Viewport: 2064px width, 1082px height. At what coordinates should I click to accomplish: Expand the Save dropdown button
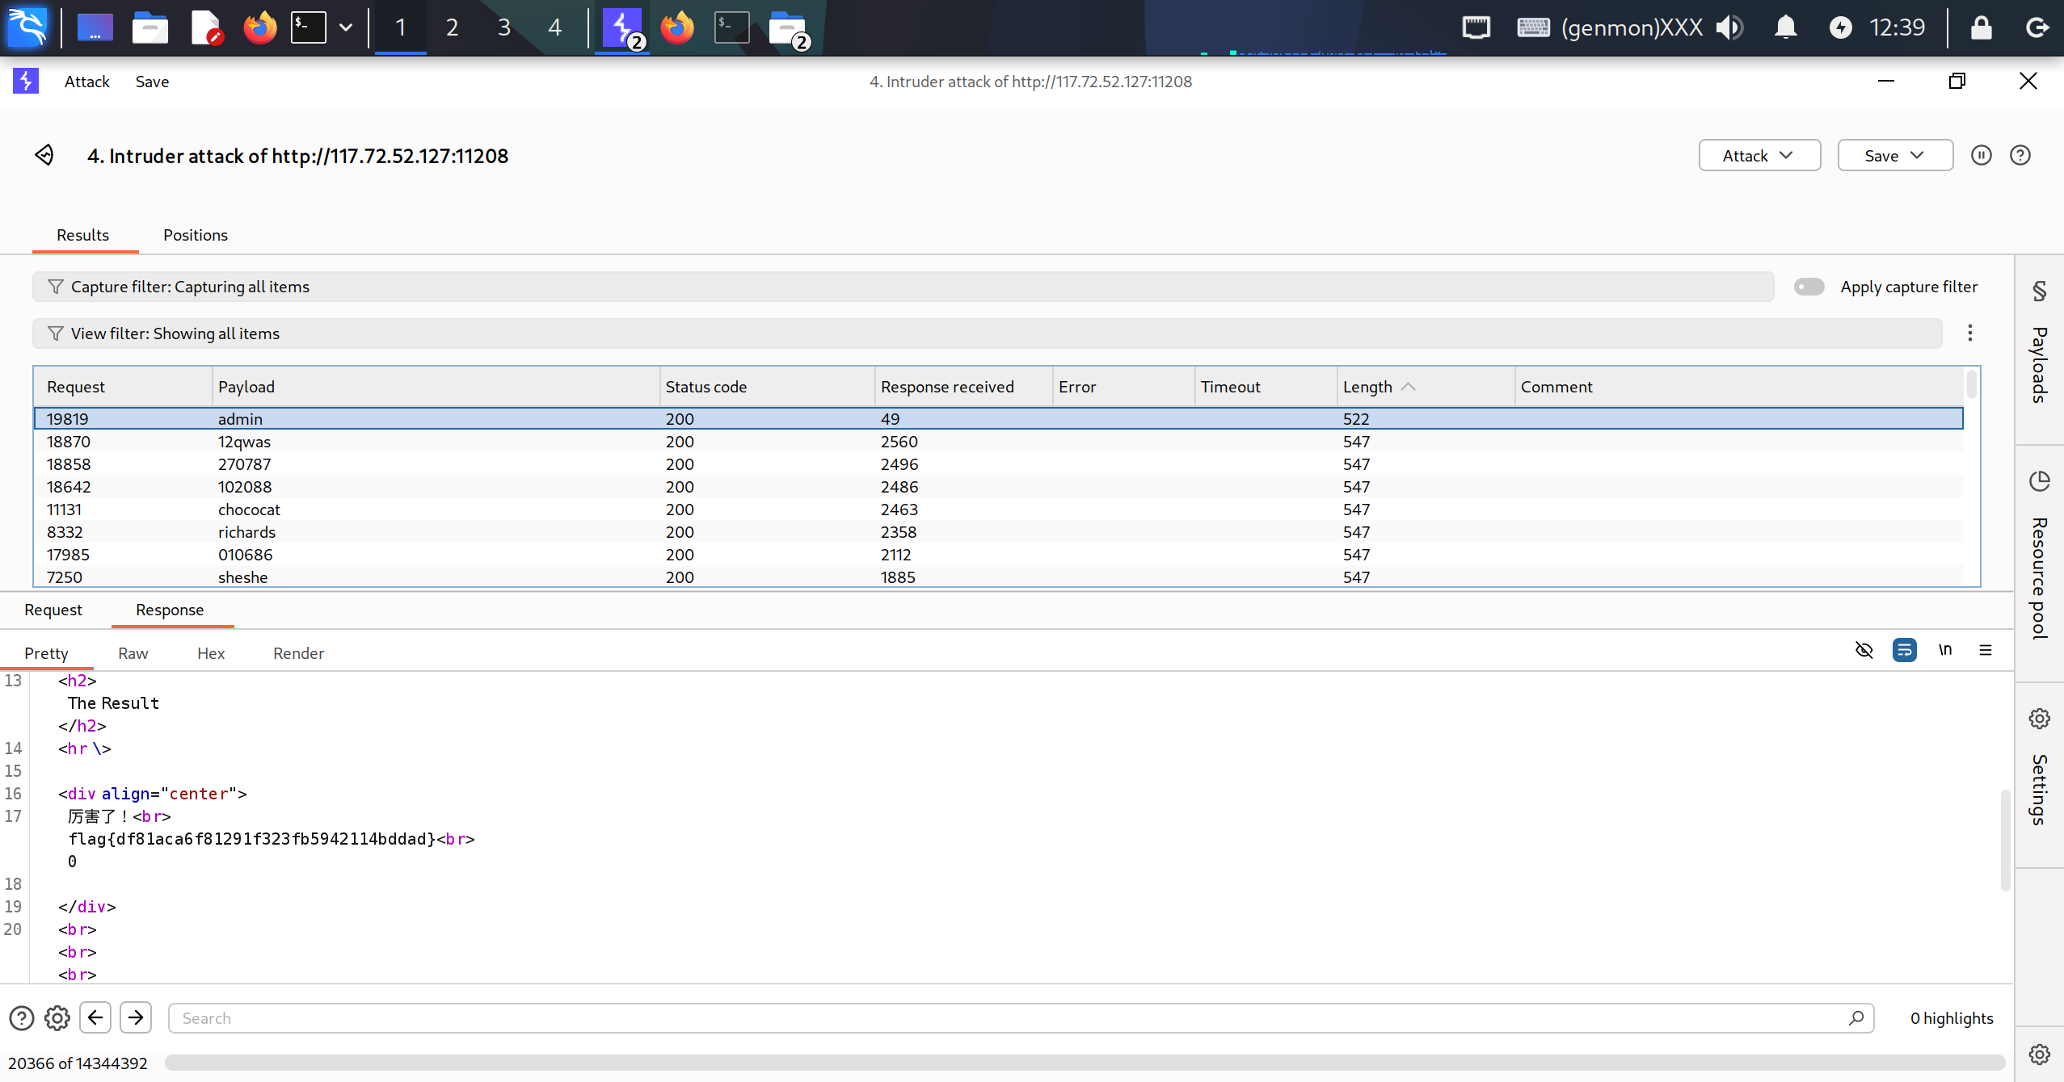click(1894, 156)
